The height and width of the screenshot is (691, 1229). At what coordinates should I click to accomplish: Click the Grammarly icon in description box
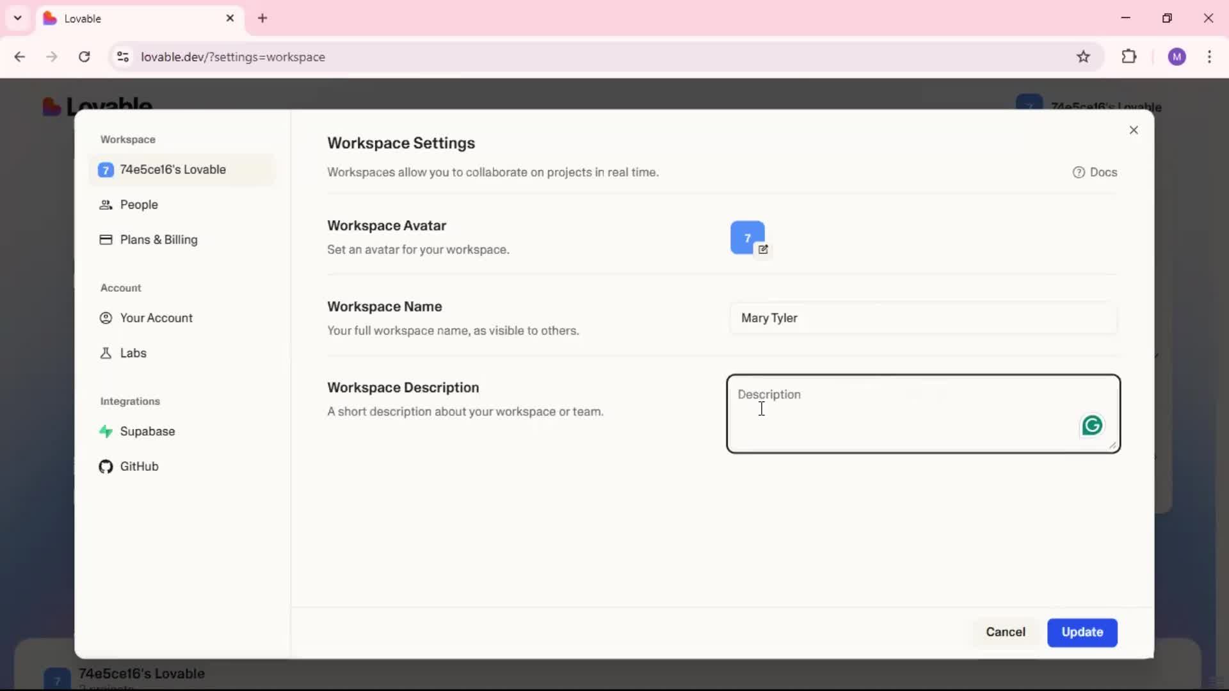point(1092,425)
